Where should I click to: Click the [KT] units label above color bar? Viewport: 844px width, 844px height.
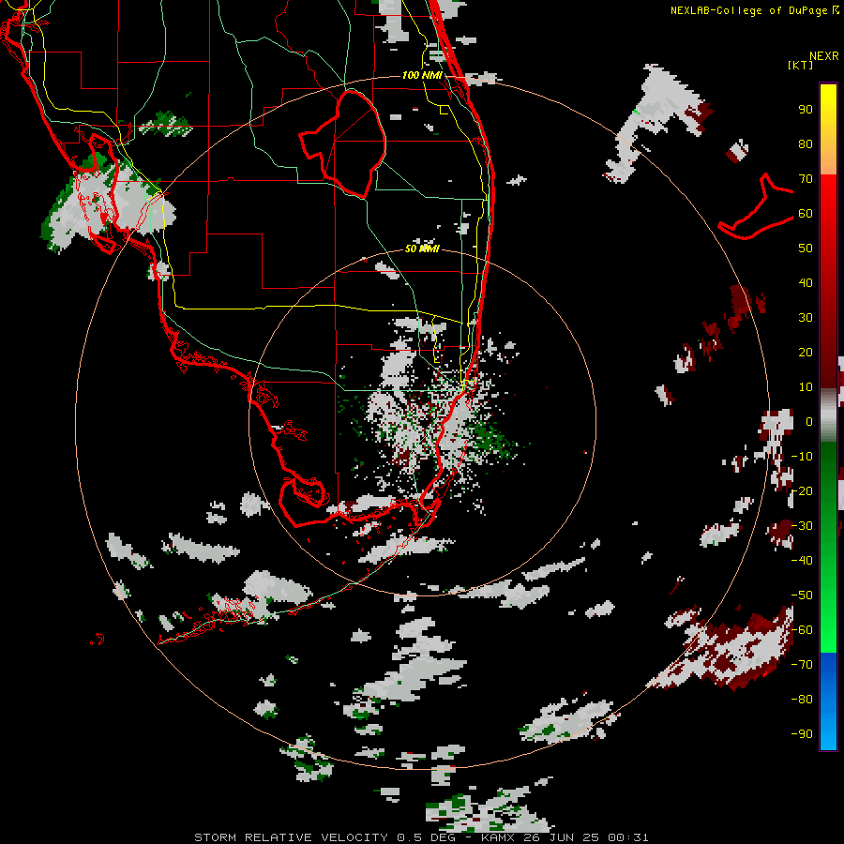point(801,65)
